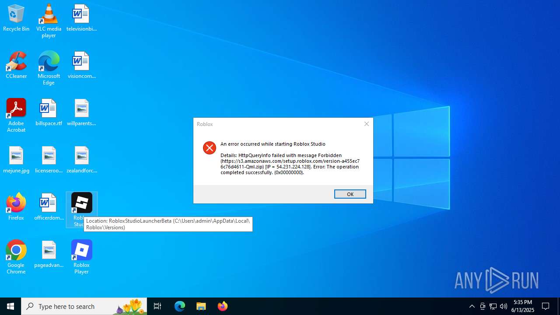
Task: Select the Roblox Studio desktop shortcut
Action: pyautogui.click(x=81, y=210)
